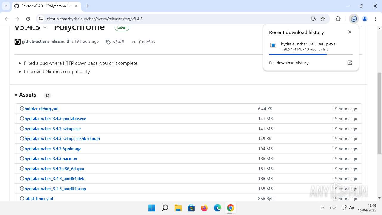Download hydralauncher-3.4.3.AppImage
The width and height of the screenshot is (382, 215).
pyautogui.click(x=53, y=149)
